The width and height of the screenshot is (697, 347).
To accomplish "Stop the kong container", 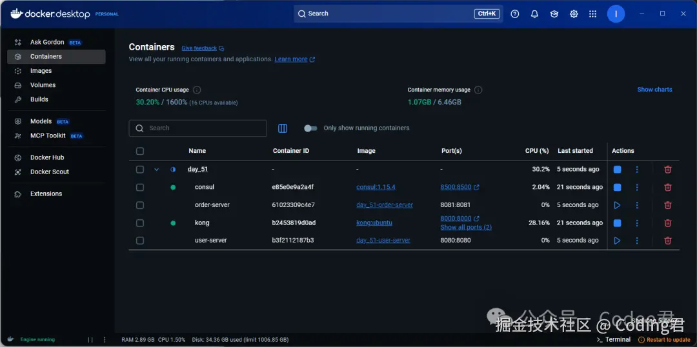I will (x=617, y=223).
